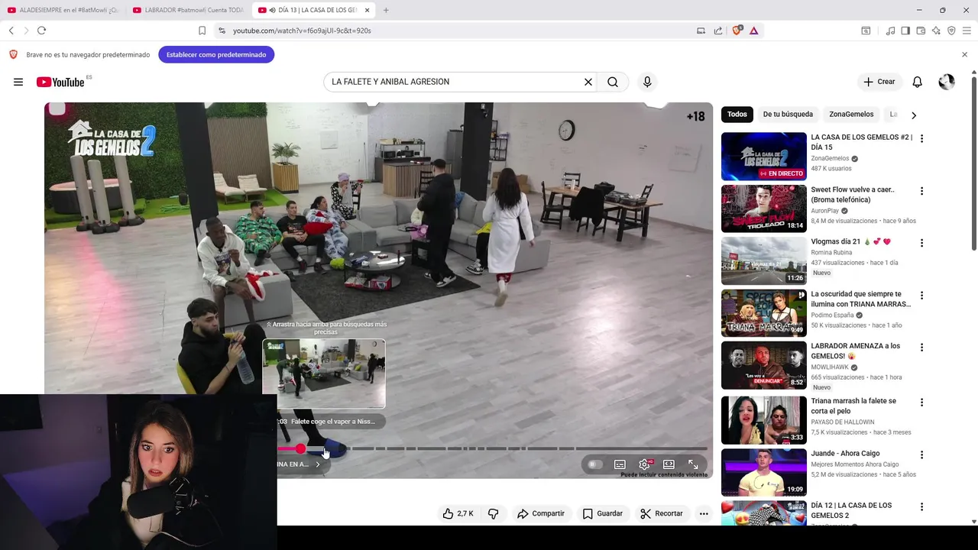Image resolution: width=978 pixels, height=550 pixels.
Task: Select the ZonaGemelos filter chip
Action: [x=851, y=115]
